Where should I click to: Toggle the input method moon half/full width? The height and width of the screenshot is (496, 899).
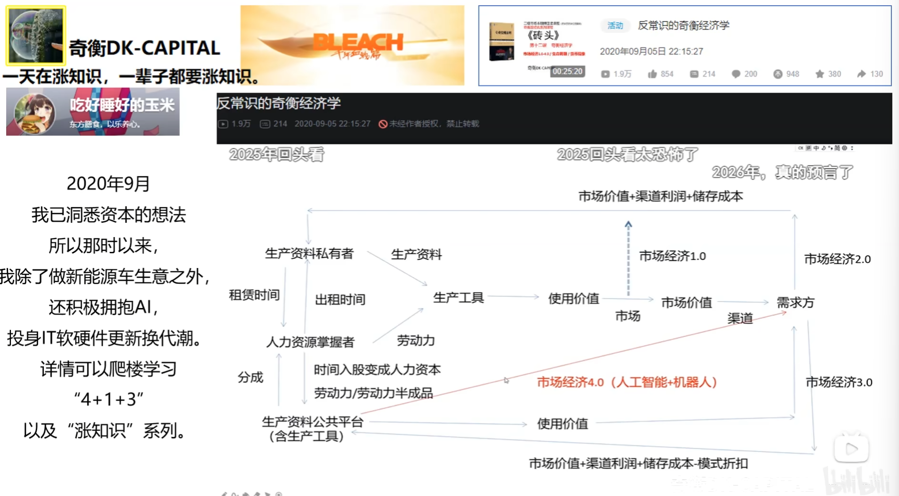click(824, 148)
